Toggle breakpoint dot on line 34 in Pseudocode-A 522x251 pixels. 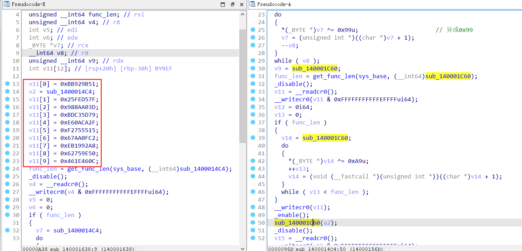coord(253,99)
